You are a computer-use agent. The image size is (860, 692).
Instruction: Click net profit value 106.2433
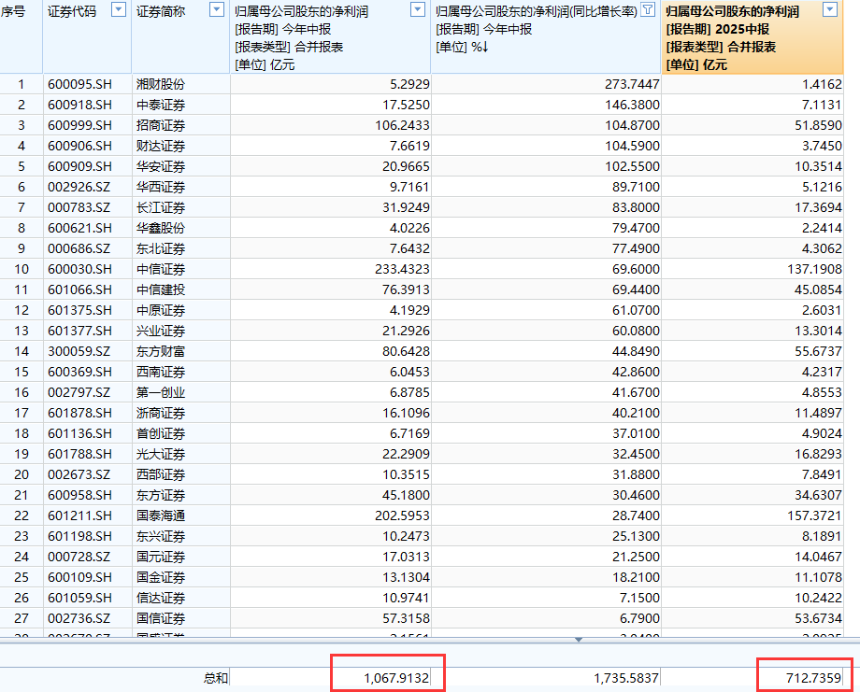pos(402,125)
